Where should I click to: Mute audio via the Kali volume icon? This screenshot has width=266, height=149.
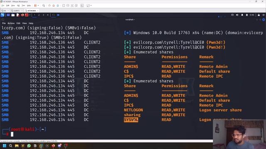(237, 15)
